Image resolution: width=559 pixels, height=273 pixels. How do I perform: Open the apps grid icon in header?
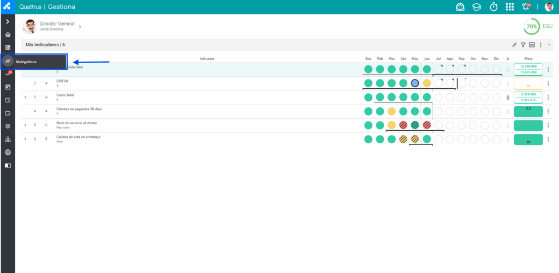(x=510, y=7)
